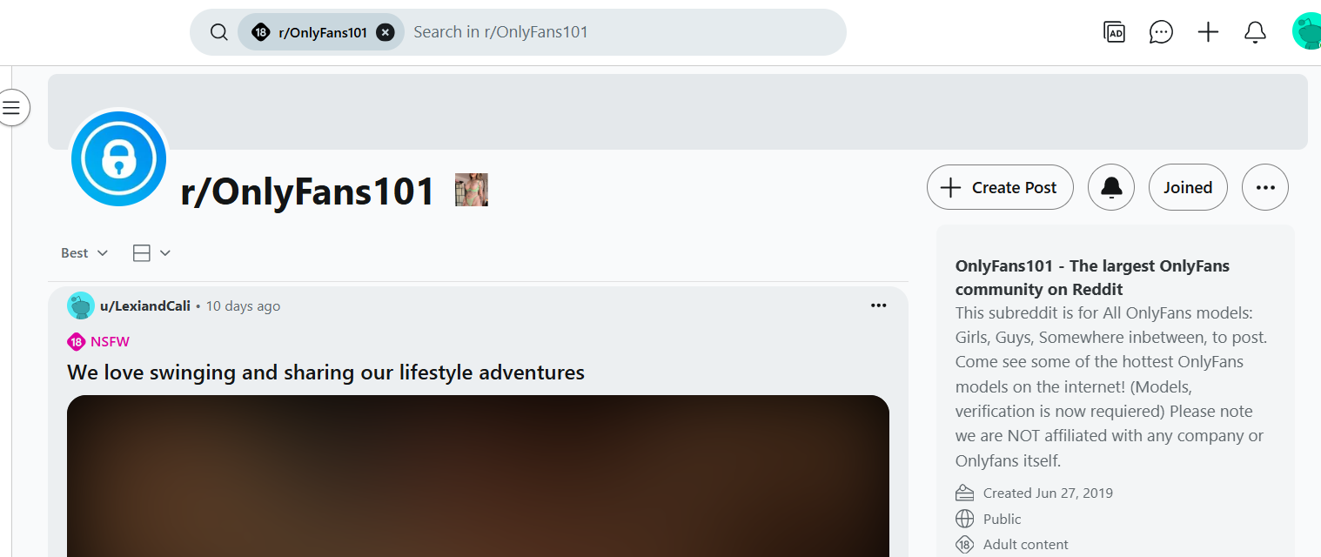Open the hamburger sidebar menu

tap(11, 108)
